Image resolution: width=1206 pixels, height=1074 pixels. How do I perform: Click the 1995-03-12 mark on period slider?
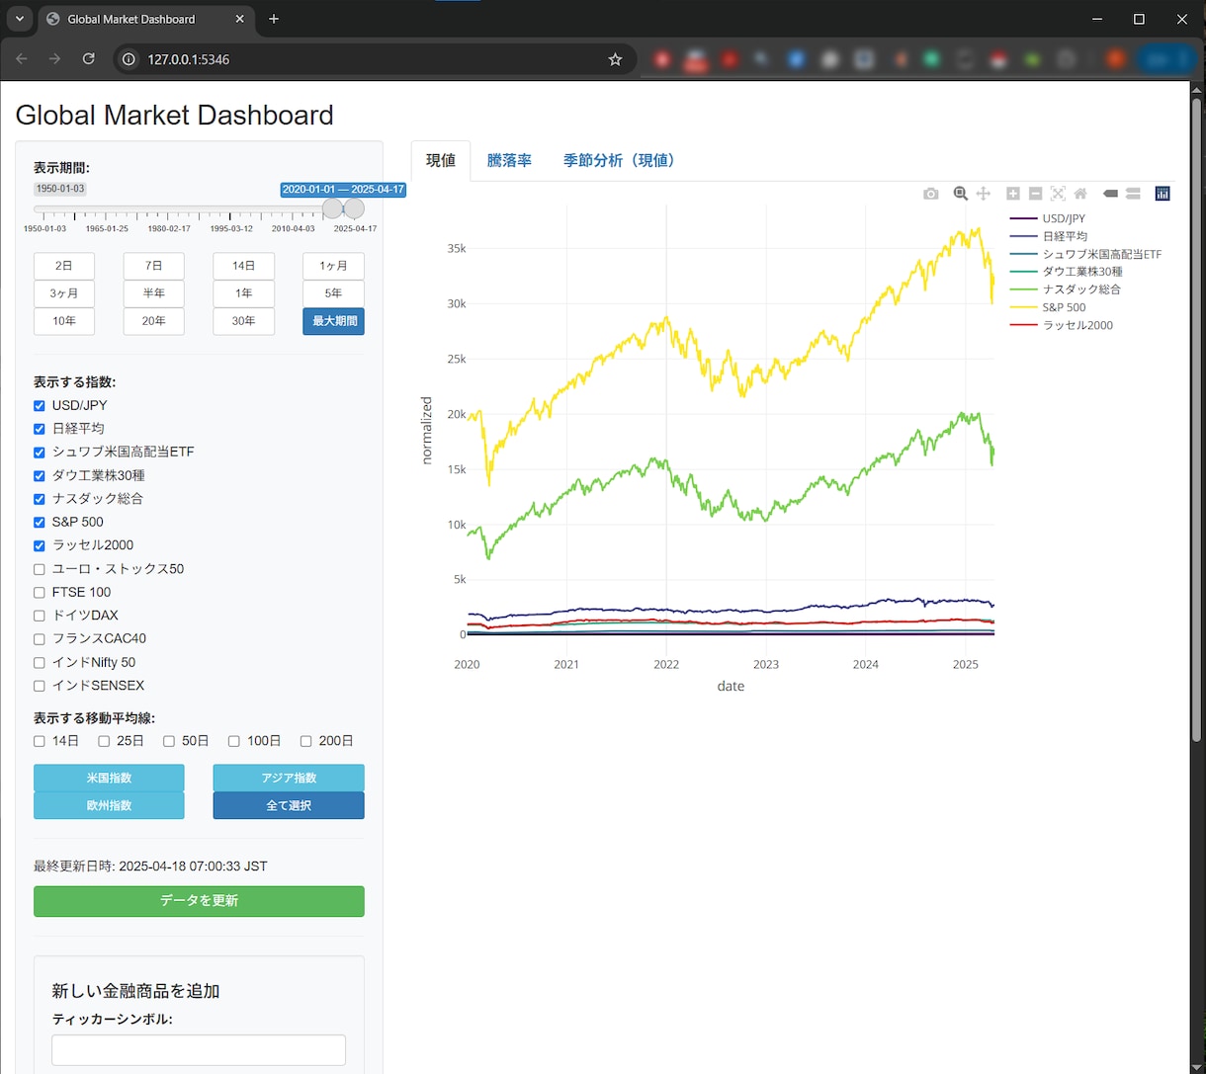pos(231,228)
